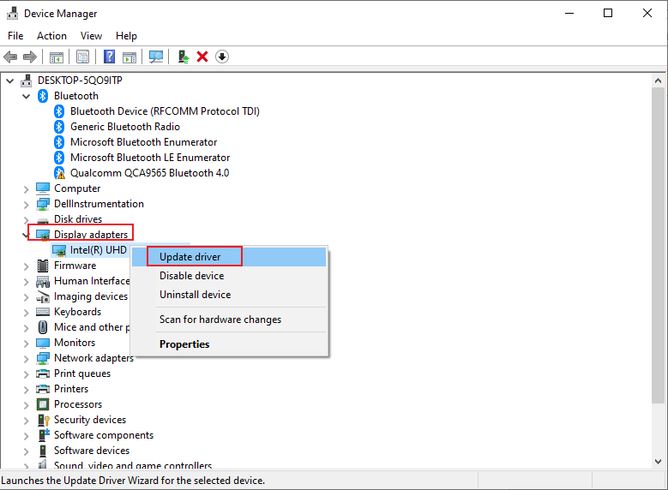Click the blue Help toolbar icon
Screen dimensions: 668x490
tap(109, 57)
